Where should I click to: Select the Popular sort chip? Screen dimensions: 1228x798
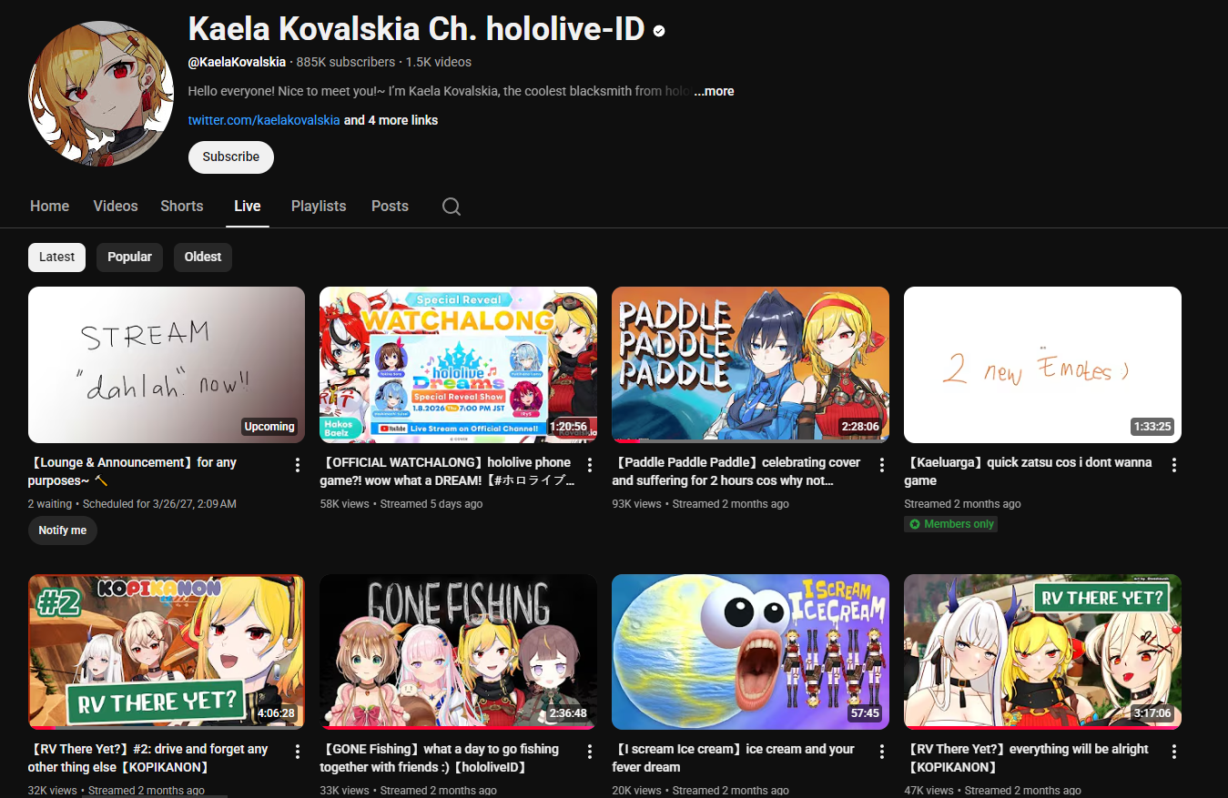pos(130,258)
